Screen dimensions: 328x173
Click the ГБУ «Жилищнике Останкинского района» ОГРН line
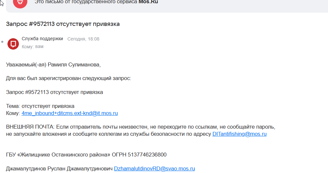click(86, 155)
